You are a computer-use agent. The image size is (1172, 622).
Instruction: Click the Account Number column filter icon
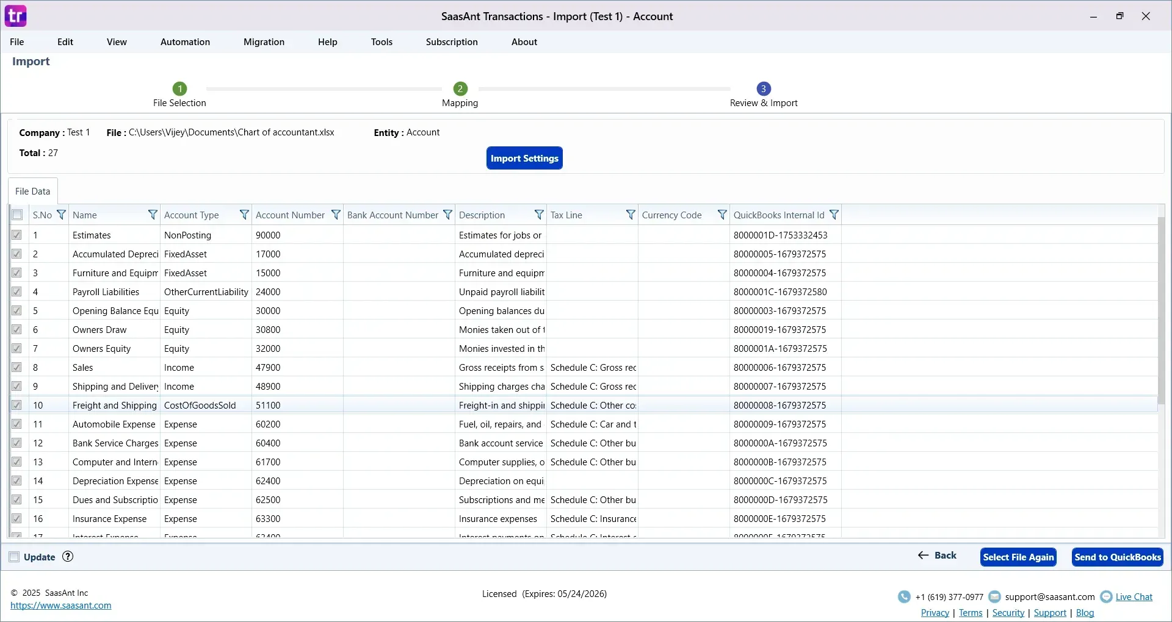point(336,215)
